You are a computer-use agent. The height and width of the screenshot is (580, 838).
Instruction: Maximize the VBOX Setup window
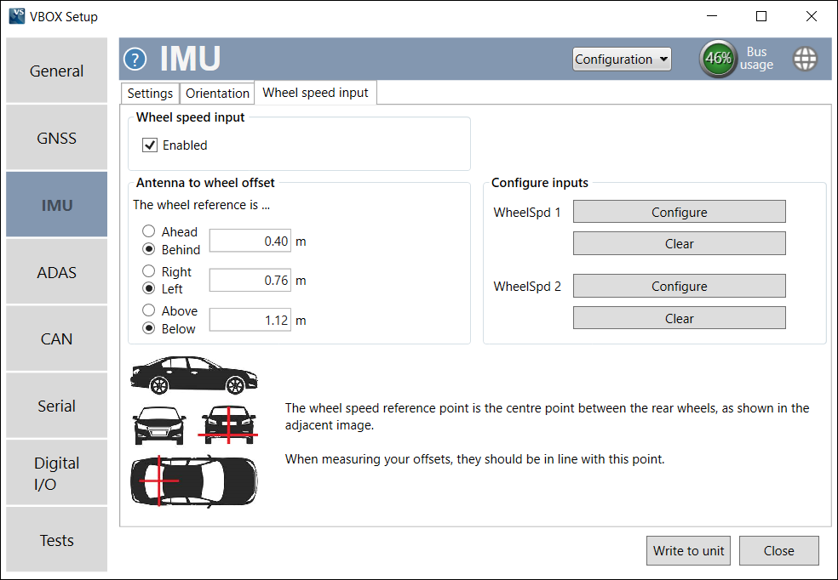pyautogui.click(x=761, y=16)
